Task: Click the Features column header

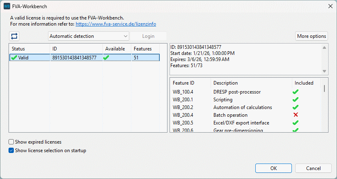Action: click(x=145, y=49)
